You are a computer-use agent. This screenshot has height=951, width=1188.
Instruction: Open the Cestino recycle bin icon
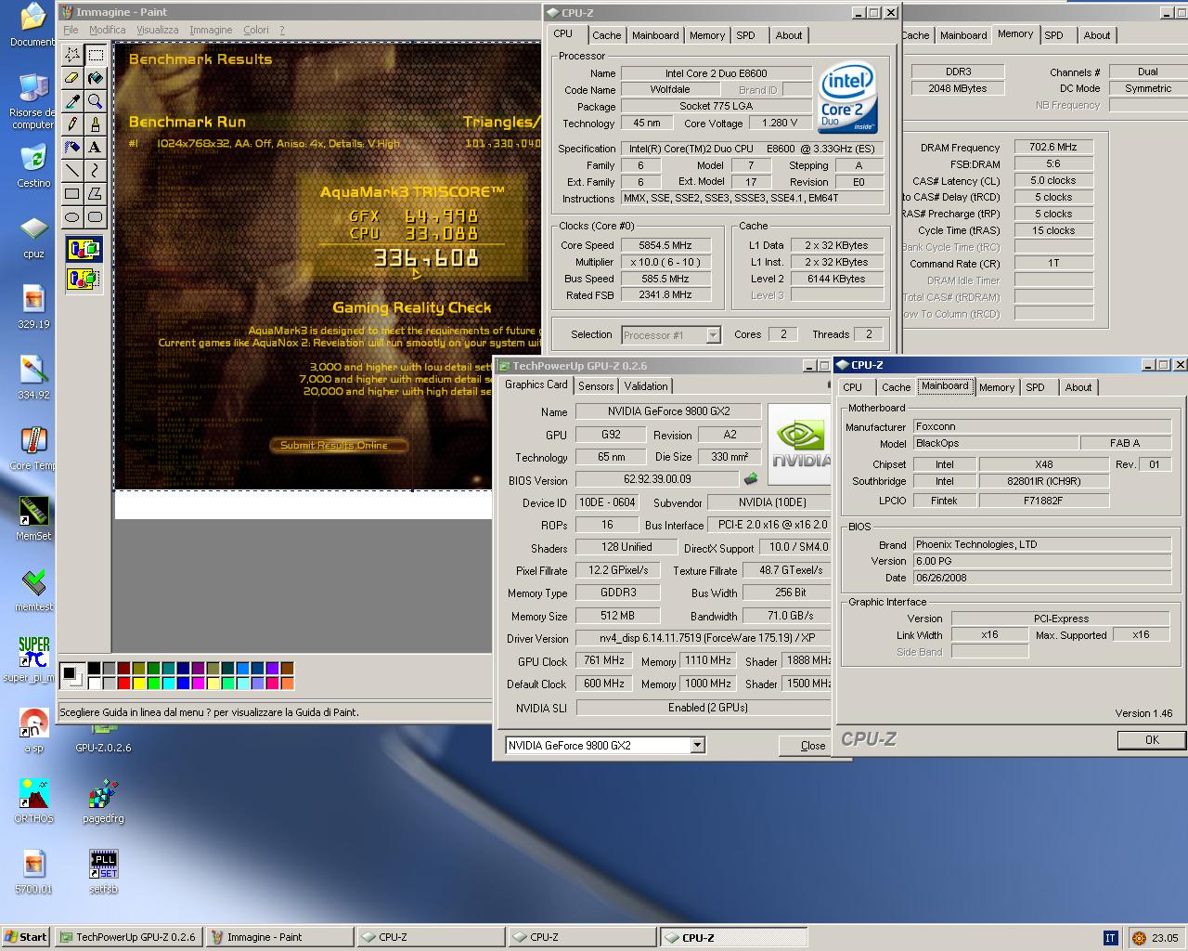pyautogui.click(x=33, y=165)
